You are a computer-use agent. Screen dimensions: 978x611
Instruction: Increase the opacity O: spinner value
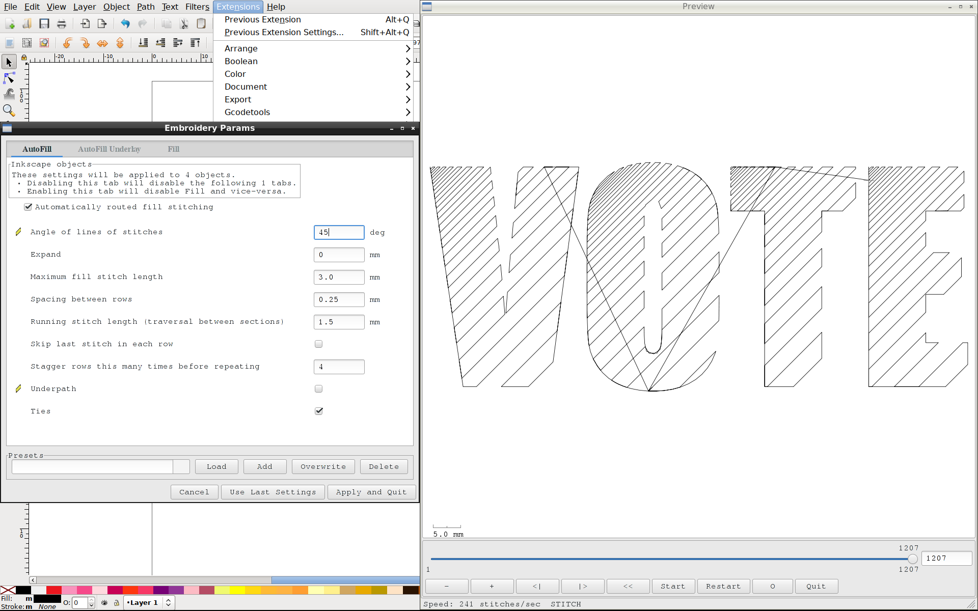pos(92,600)
